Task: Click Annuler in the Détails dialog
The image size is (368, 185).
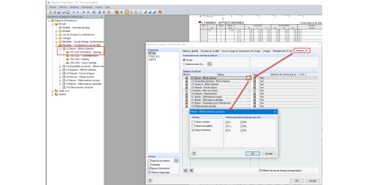Action: pyautogui.click(x=269, y=154)
